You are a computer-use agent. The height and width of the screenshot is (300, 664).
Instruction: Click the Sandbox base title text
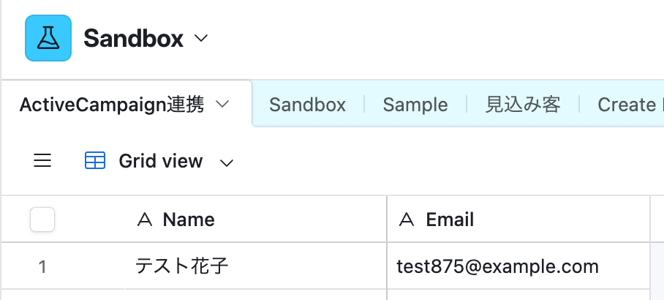click(x=134, y=38)
